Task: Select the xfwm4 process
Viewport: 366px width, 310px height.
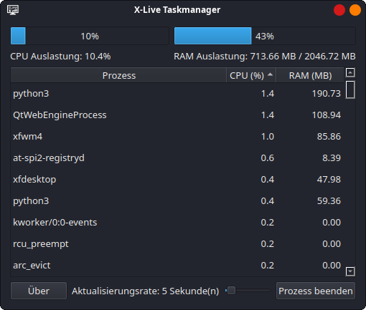Action: [x=177, y=137]
